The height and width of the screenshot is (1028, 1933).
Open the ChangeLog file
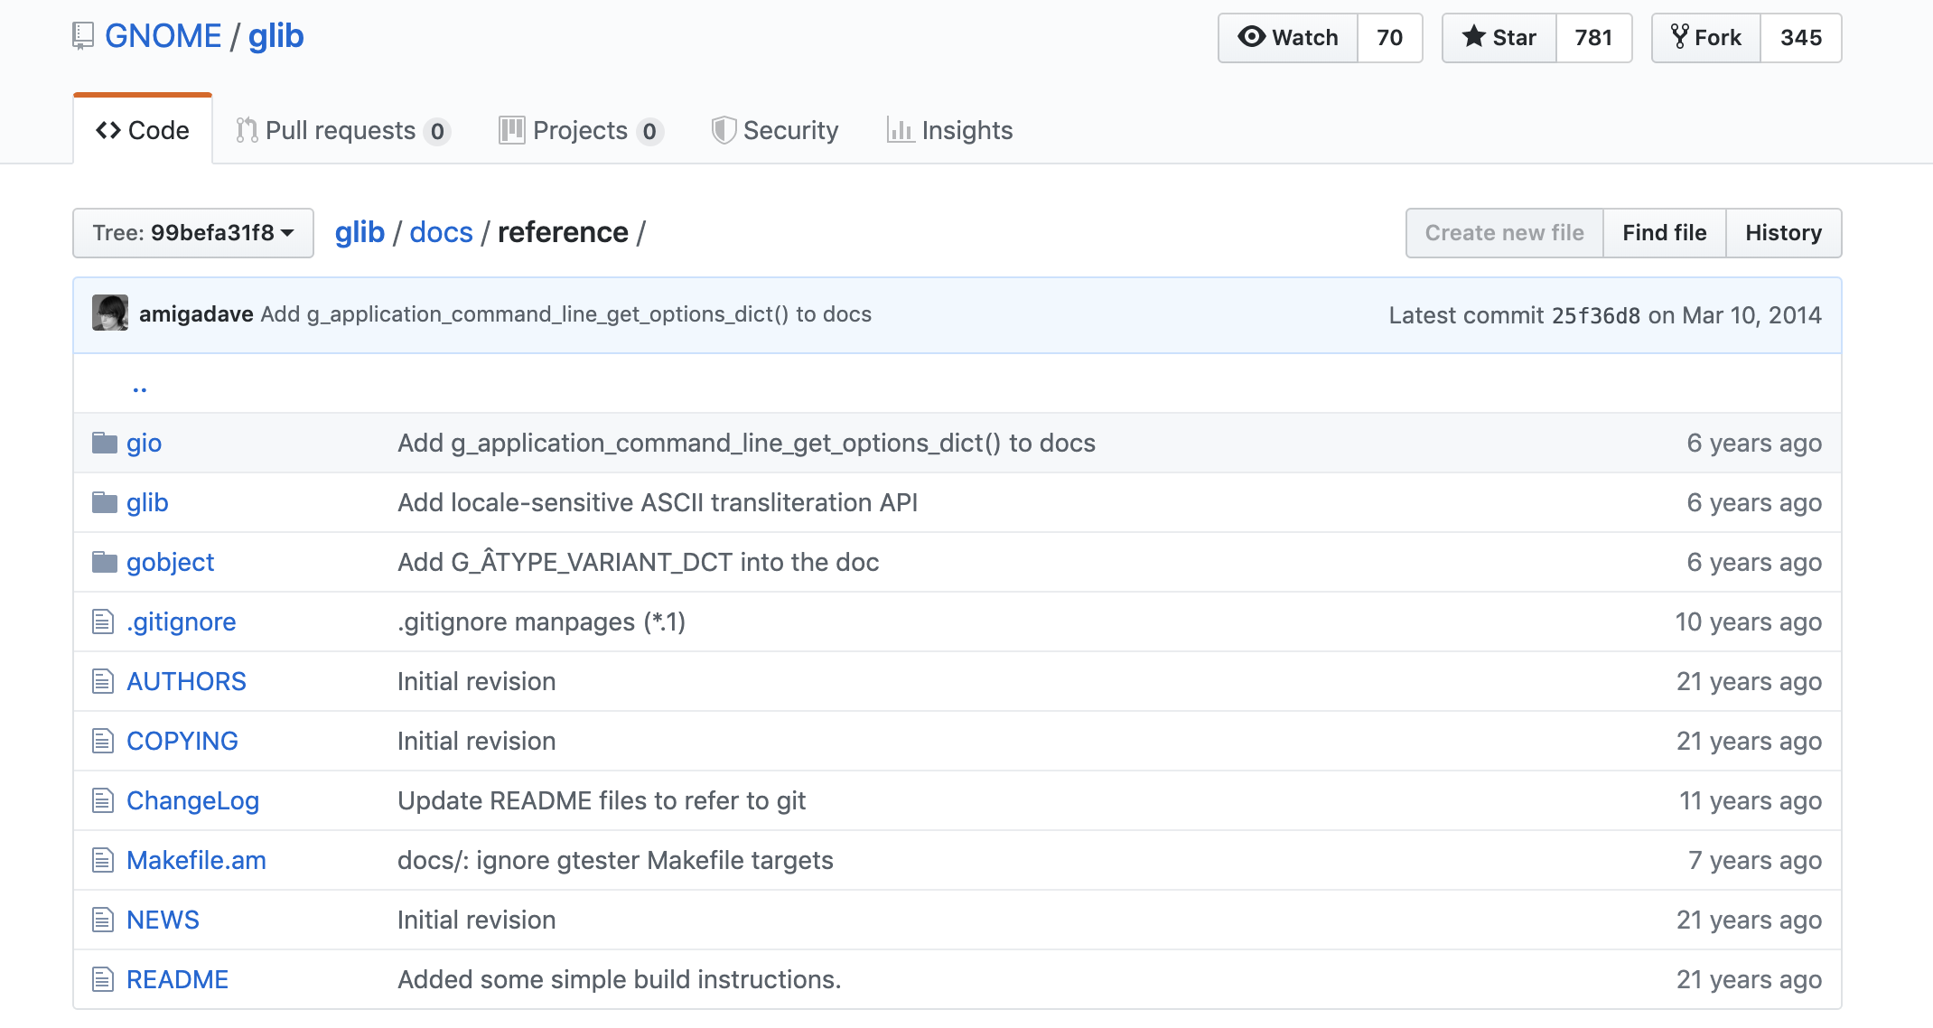point(192,800)
